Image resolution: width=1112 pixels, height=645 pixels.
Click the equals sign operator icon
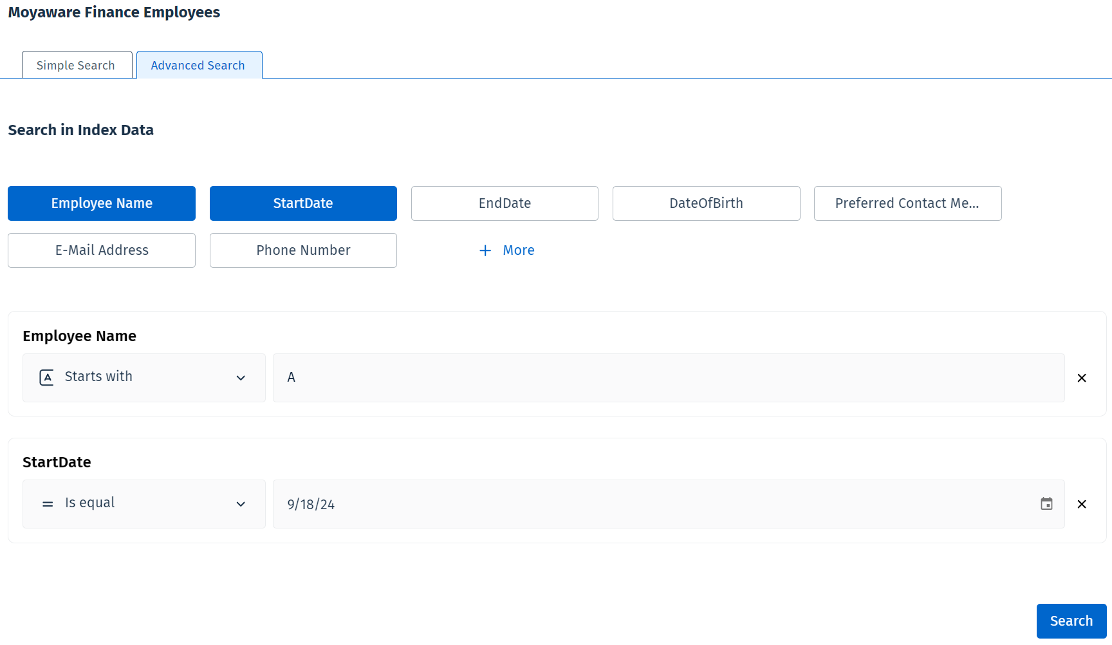point(47,504)
